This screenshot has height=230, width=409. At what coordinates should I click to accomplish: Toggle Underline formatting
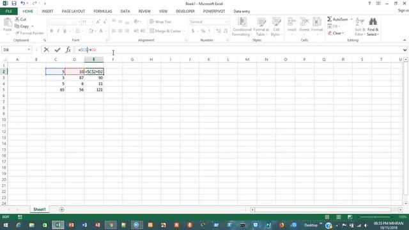click(x=65, y=31)
